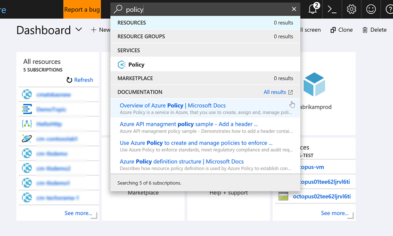
Task: Click the Cosmos DB planet icon
Action: pos(27,139)
